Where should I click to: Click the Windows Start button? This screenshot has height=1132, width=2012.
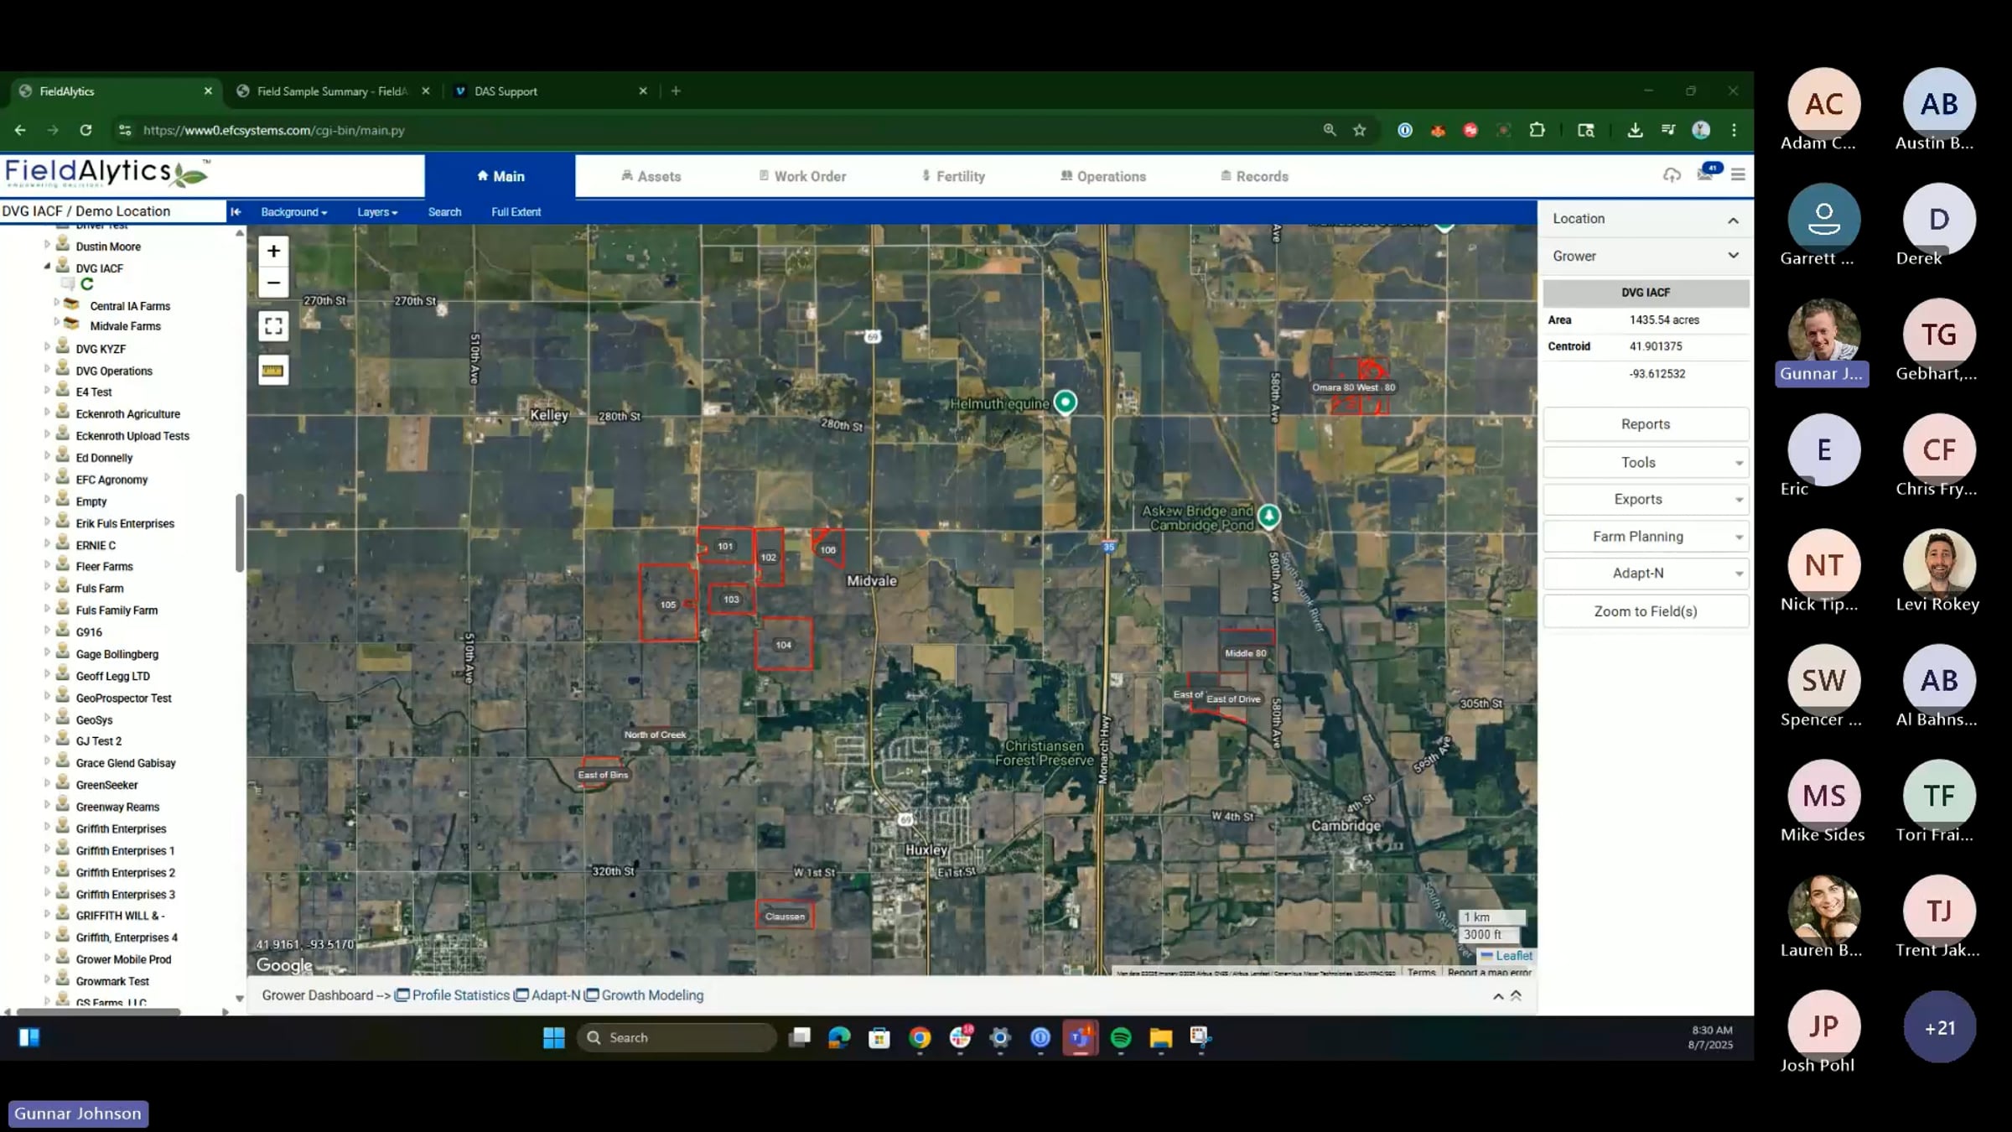(x=554, y=1038)
